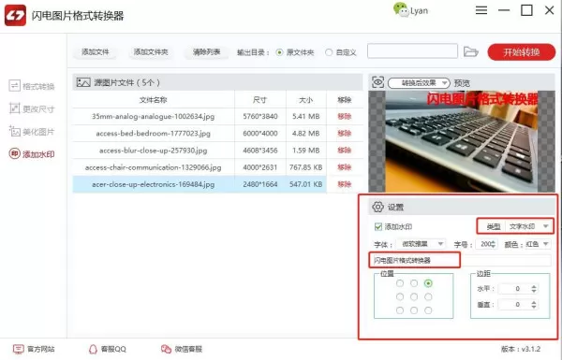Switch to 更改尺寸 mode

pos(32,108)
